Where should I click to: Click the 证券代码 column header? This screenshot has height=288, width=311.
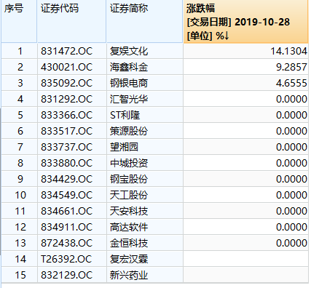[71, 21]
